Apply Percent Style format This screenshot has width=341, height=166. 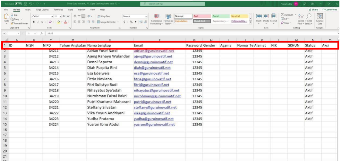[131, 22]
